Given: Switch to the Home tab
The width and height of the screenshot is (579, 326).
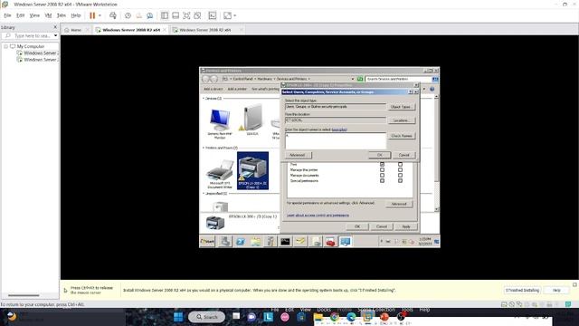Looking at the screenshot, I should click(x=76, y=30).
